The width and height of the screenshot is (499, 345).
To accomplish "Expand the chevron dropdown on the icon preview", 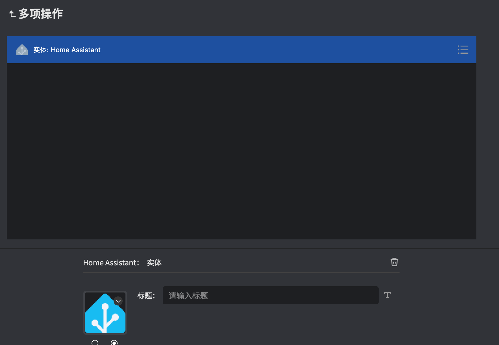I will [x=118, y=301].
